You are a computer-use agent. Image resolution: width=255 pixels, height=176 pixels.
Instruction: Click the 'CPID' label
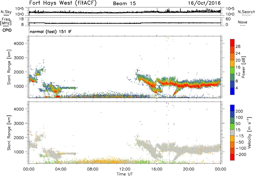tap(7, 30)
